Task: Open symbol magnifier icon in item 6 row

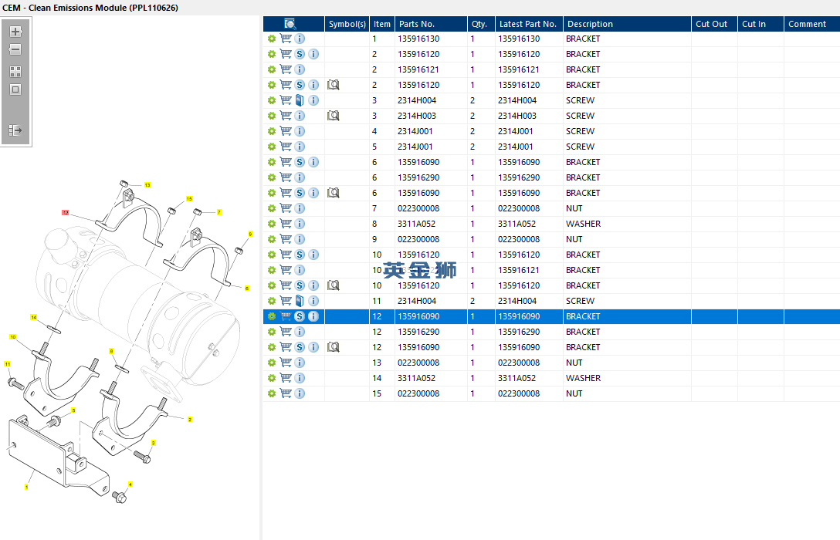Action: (x=334, y=193)
